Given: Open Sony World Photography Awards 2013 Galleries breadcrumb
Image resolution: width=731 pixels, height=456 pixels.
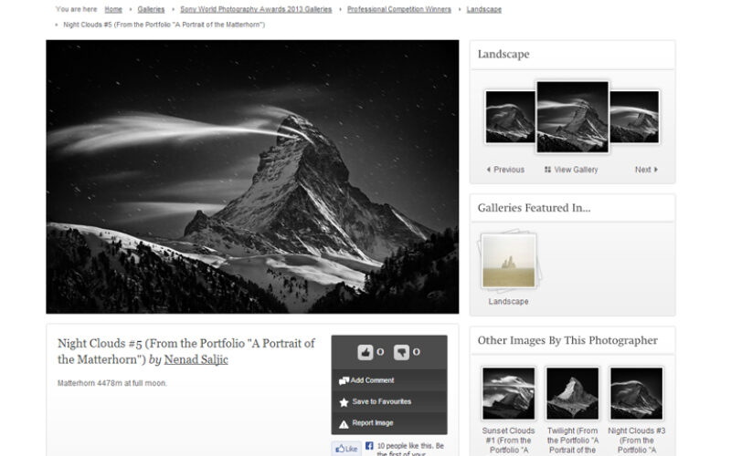Looking at the screenshot, I should (x=256, y=9).
